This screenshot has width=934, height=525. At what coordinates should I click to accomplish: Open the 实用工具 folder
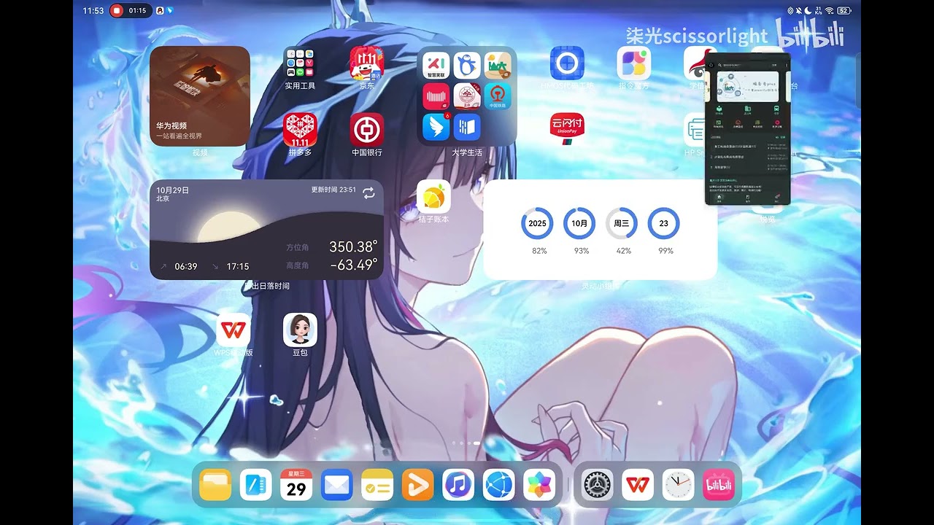coord(300,63)
